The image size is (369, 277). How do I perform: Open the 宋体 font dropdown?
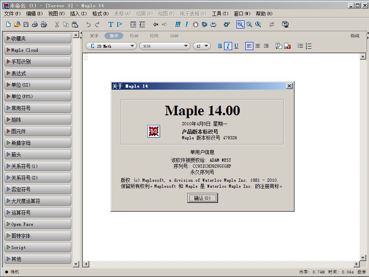point(165,46)
